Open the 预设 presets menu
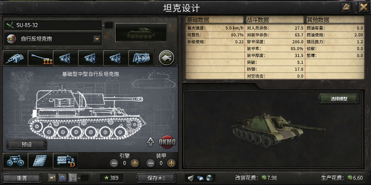The width and height of the screenshot is (371, 185). (27, 144)
